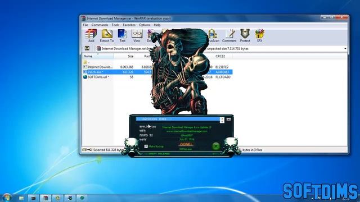Click the 'PATCHING DONE' highlighted log line

pos(178,119)
